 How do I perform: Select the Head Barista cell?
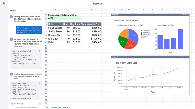[55, 28]
